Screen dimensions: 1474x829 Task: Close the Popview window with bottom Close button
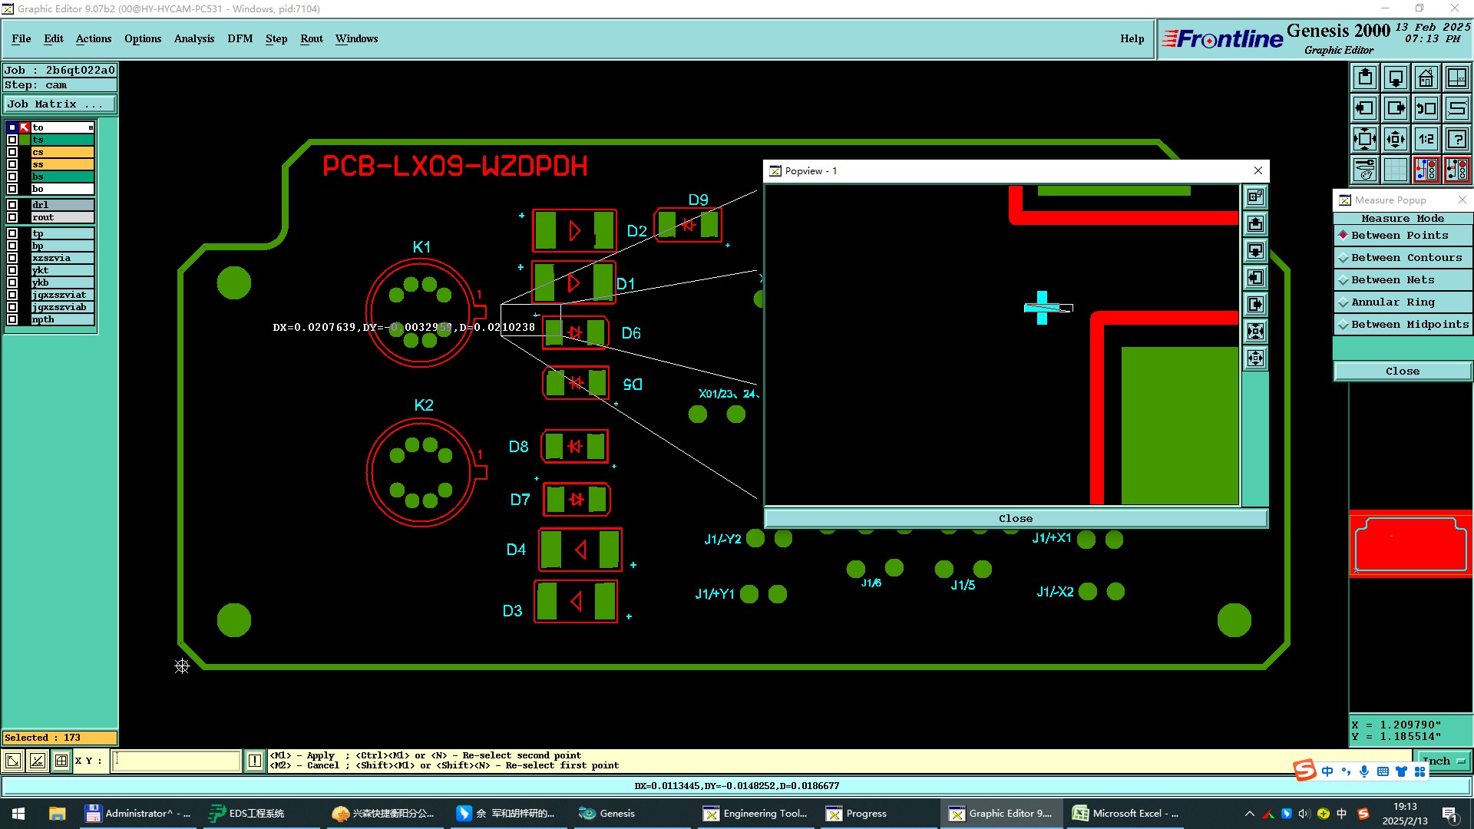click(x=1015, y=519)
